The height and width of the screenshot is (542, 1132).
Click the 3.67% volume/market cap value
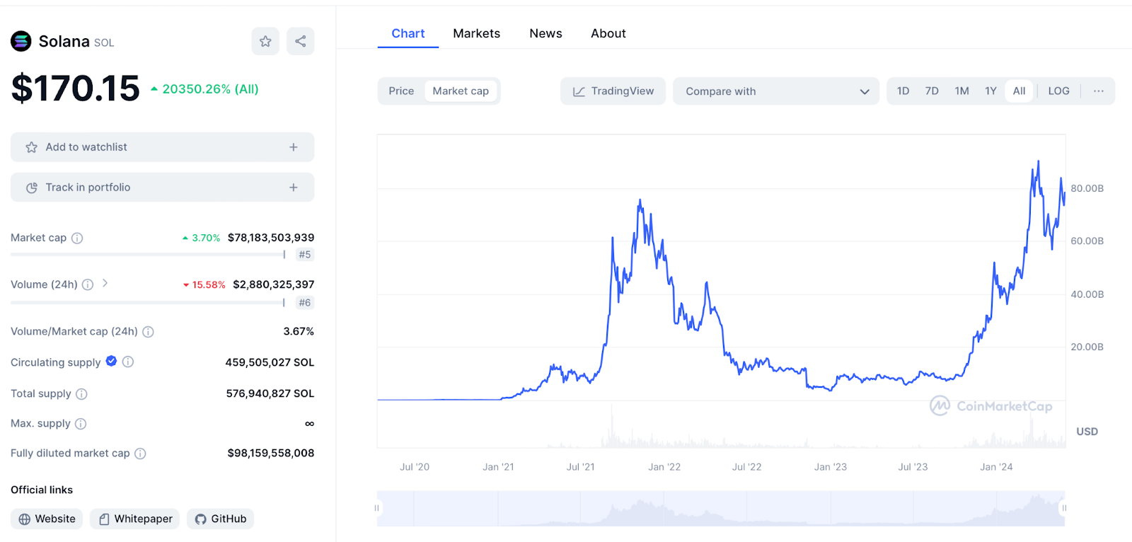pos(299,331)
